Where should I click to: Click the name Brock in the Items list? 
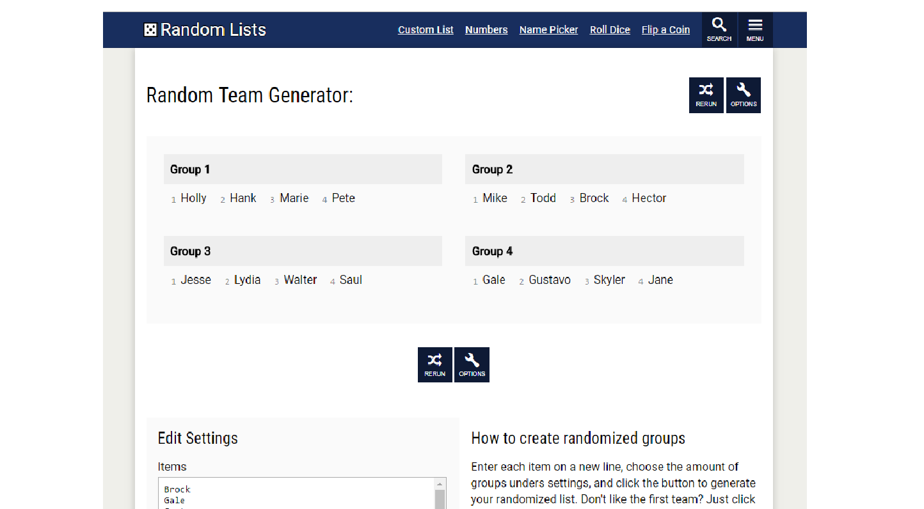pos(177,489)
